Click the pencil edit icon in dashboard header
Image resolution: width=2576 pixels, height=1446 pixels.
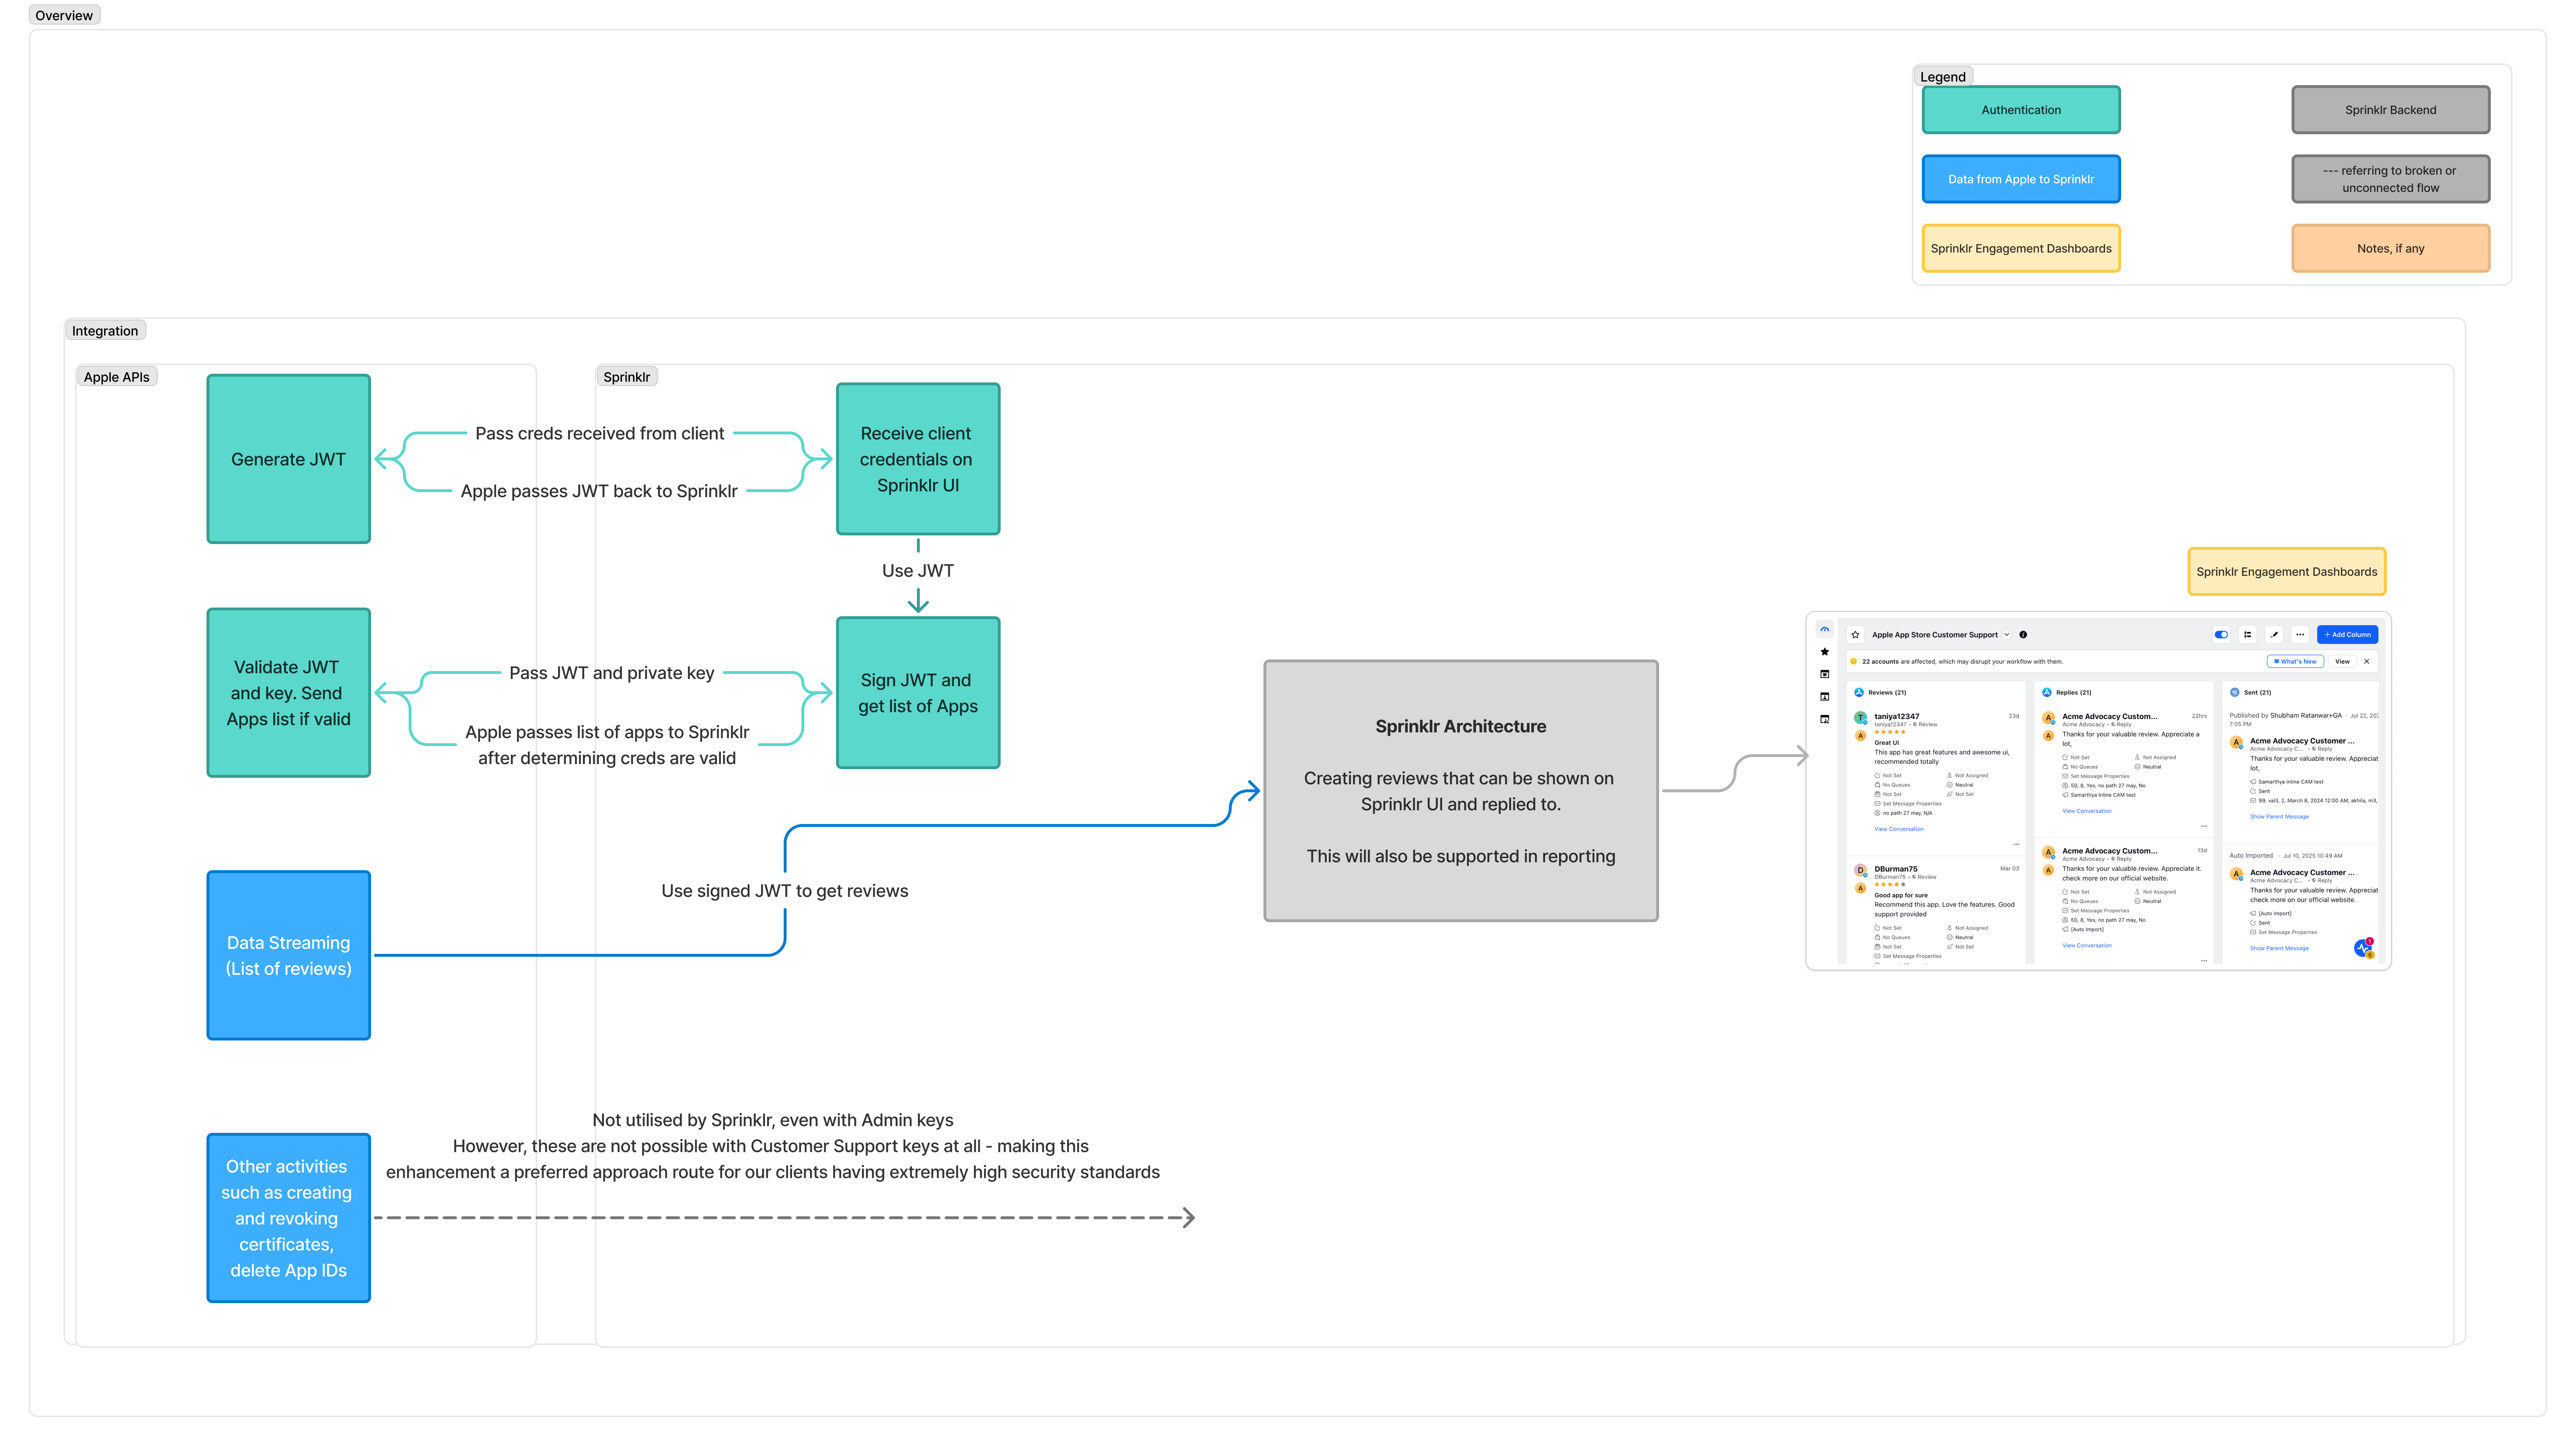tap(2274, 635)
